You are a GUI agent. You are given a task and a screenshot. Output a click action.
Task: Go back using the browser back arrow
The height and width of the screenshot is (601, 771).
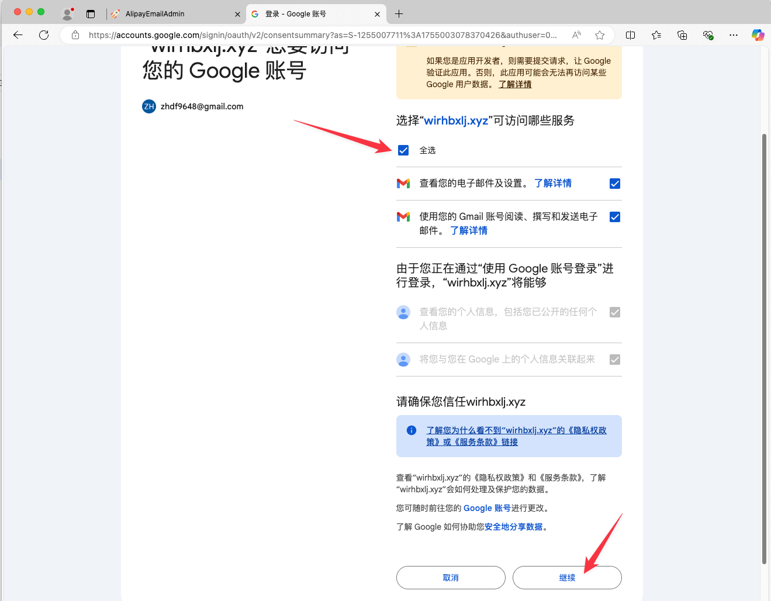18,35
